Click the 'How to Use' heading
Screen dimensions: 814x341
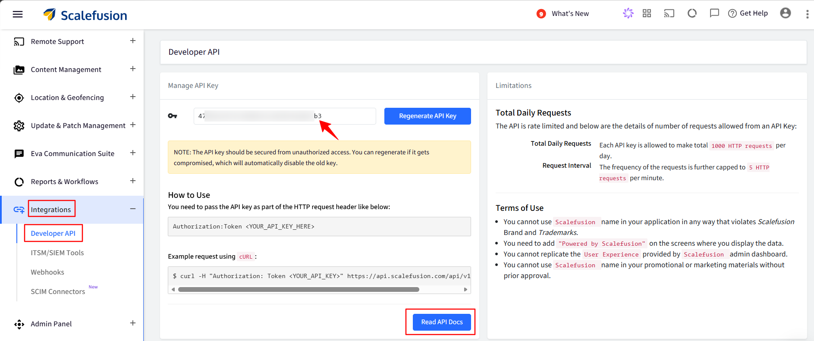(x=189, y=195)
